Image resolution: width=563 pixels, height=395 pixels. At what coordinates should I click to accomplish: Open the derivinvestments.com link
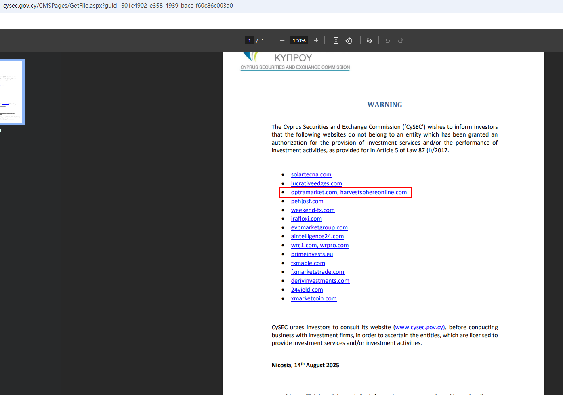[320, 281]
